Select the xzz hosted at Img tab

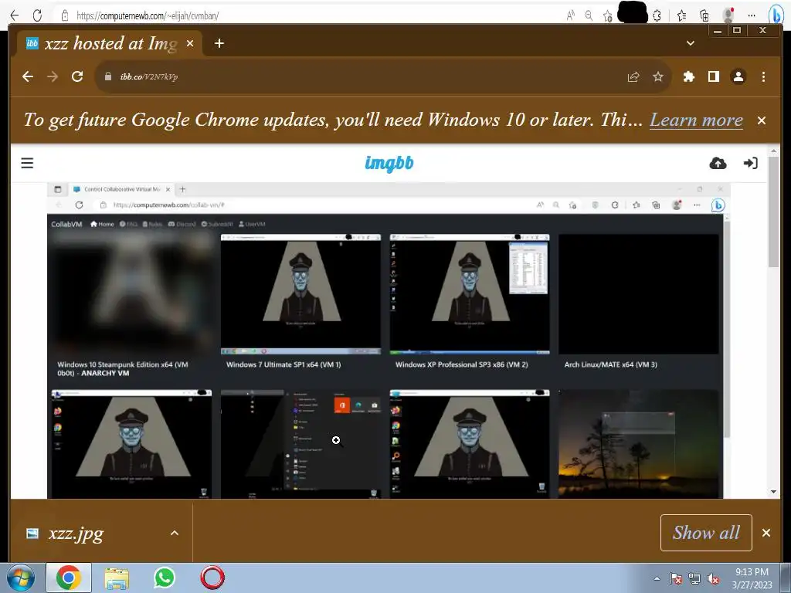pyautogui.click(x=110, y=43)
